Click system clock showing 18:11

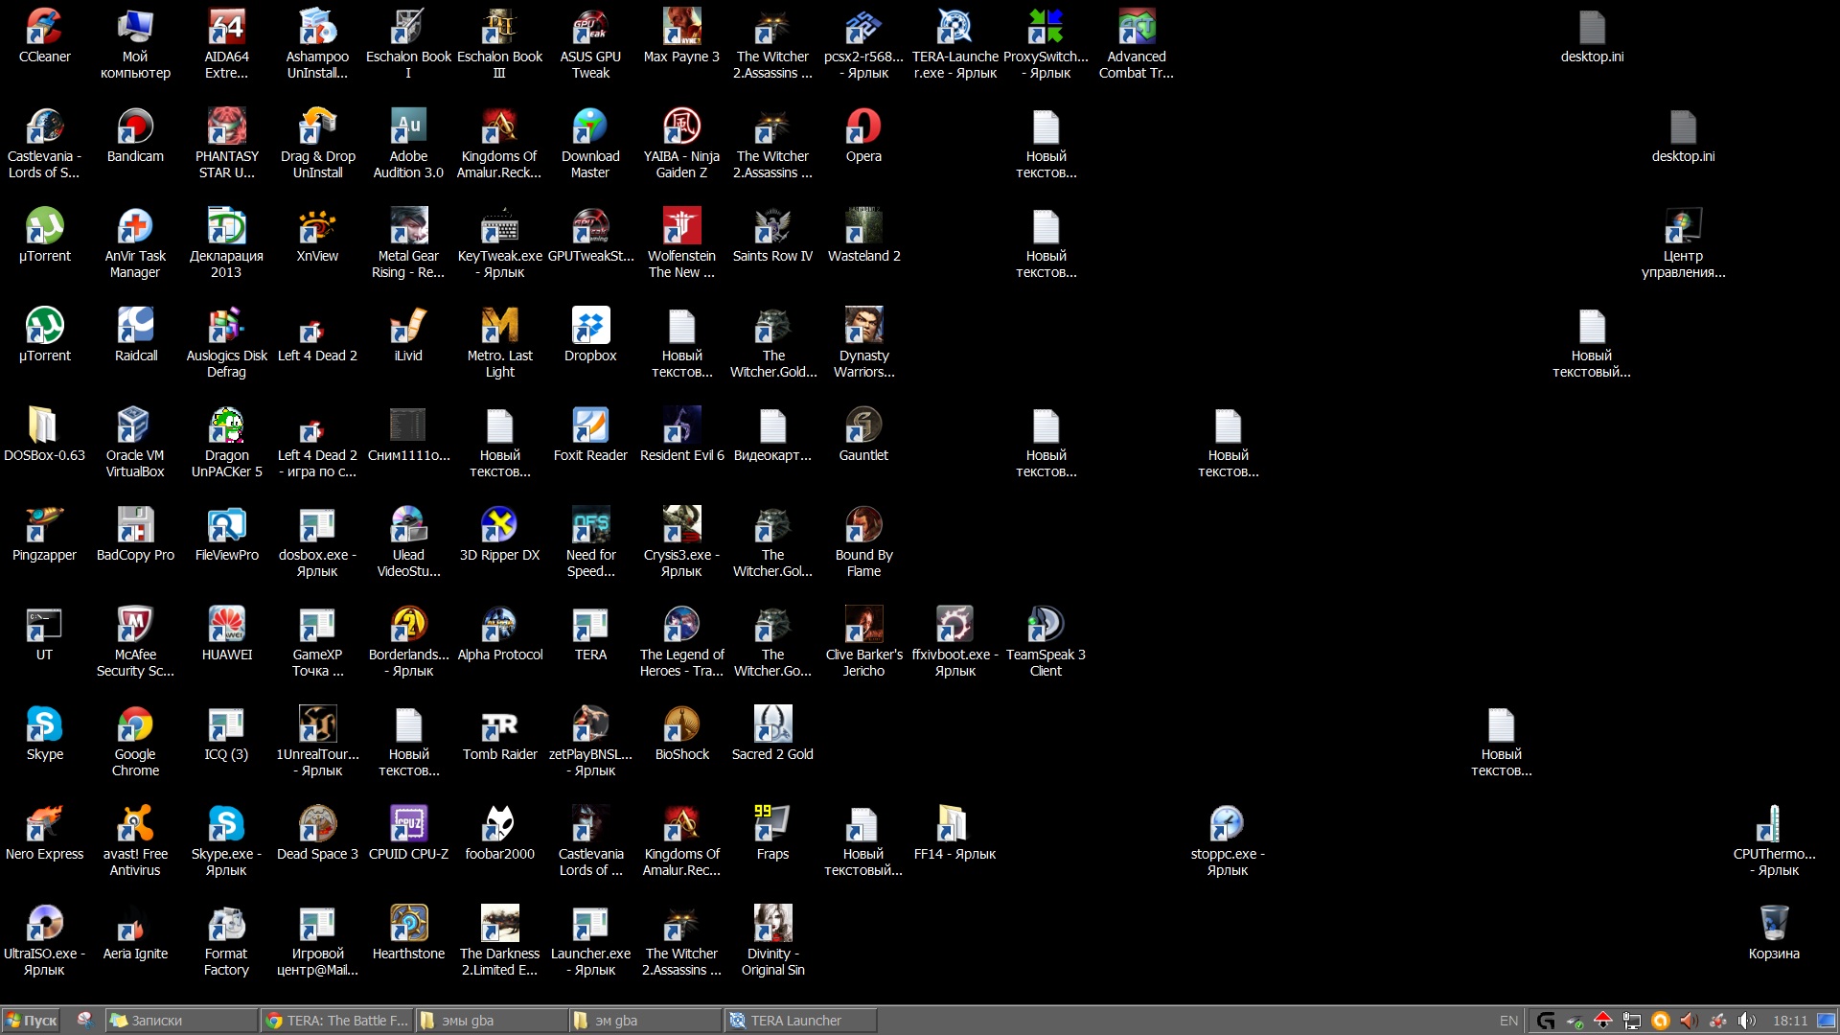click(1789, 1020)
